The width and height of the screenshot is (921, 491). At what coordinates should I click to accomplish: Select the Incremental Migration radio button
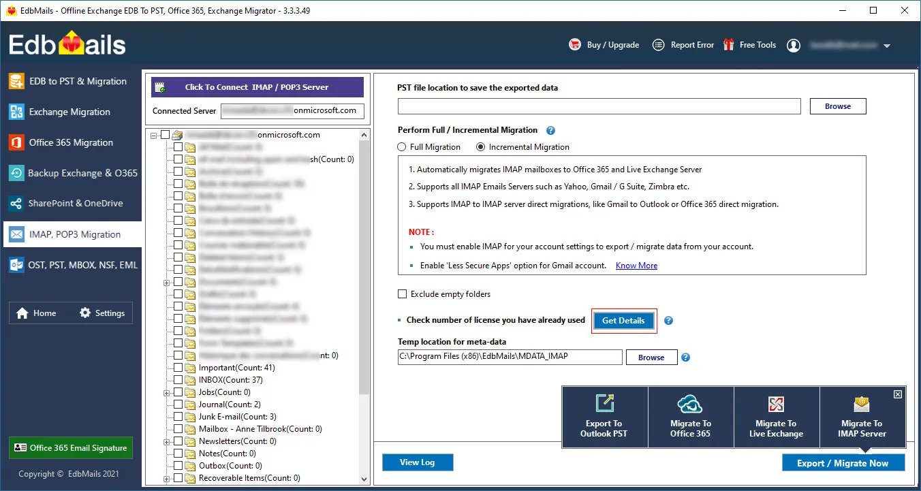click(481, 147)
